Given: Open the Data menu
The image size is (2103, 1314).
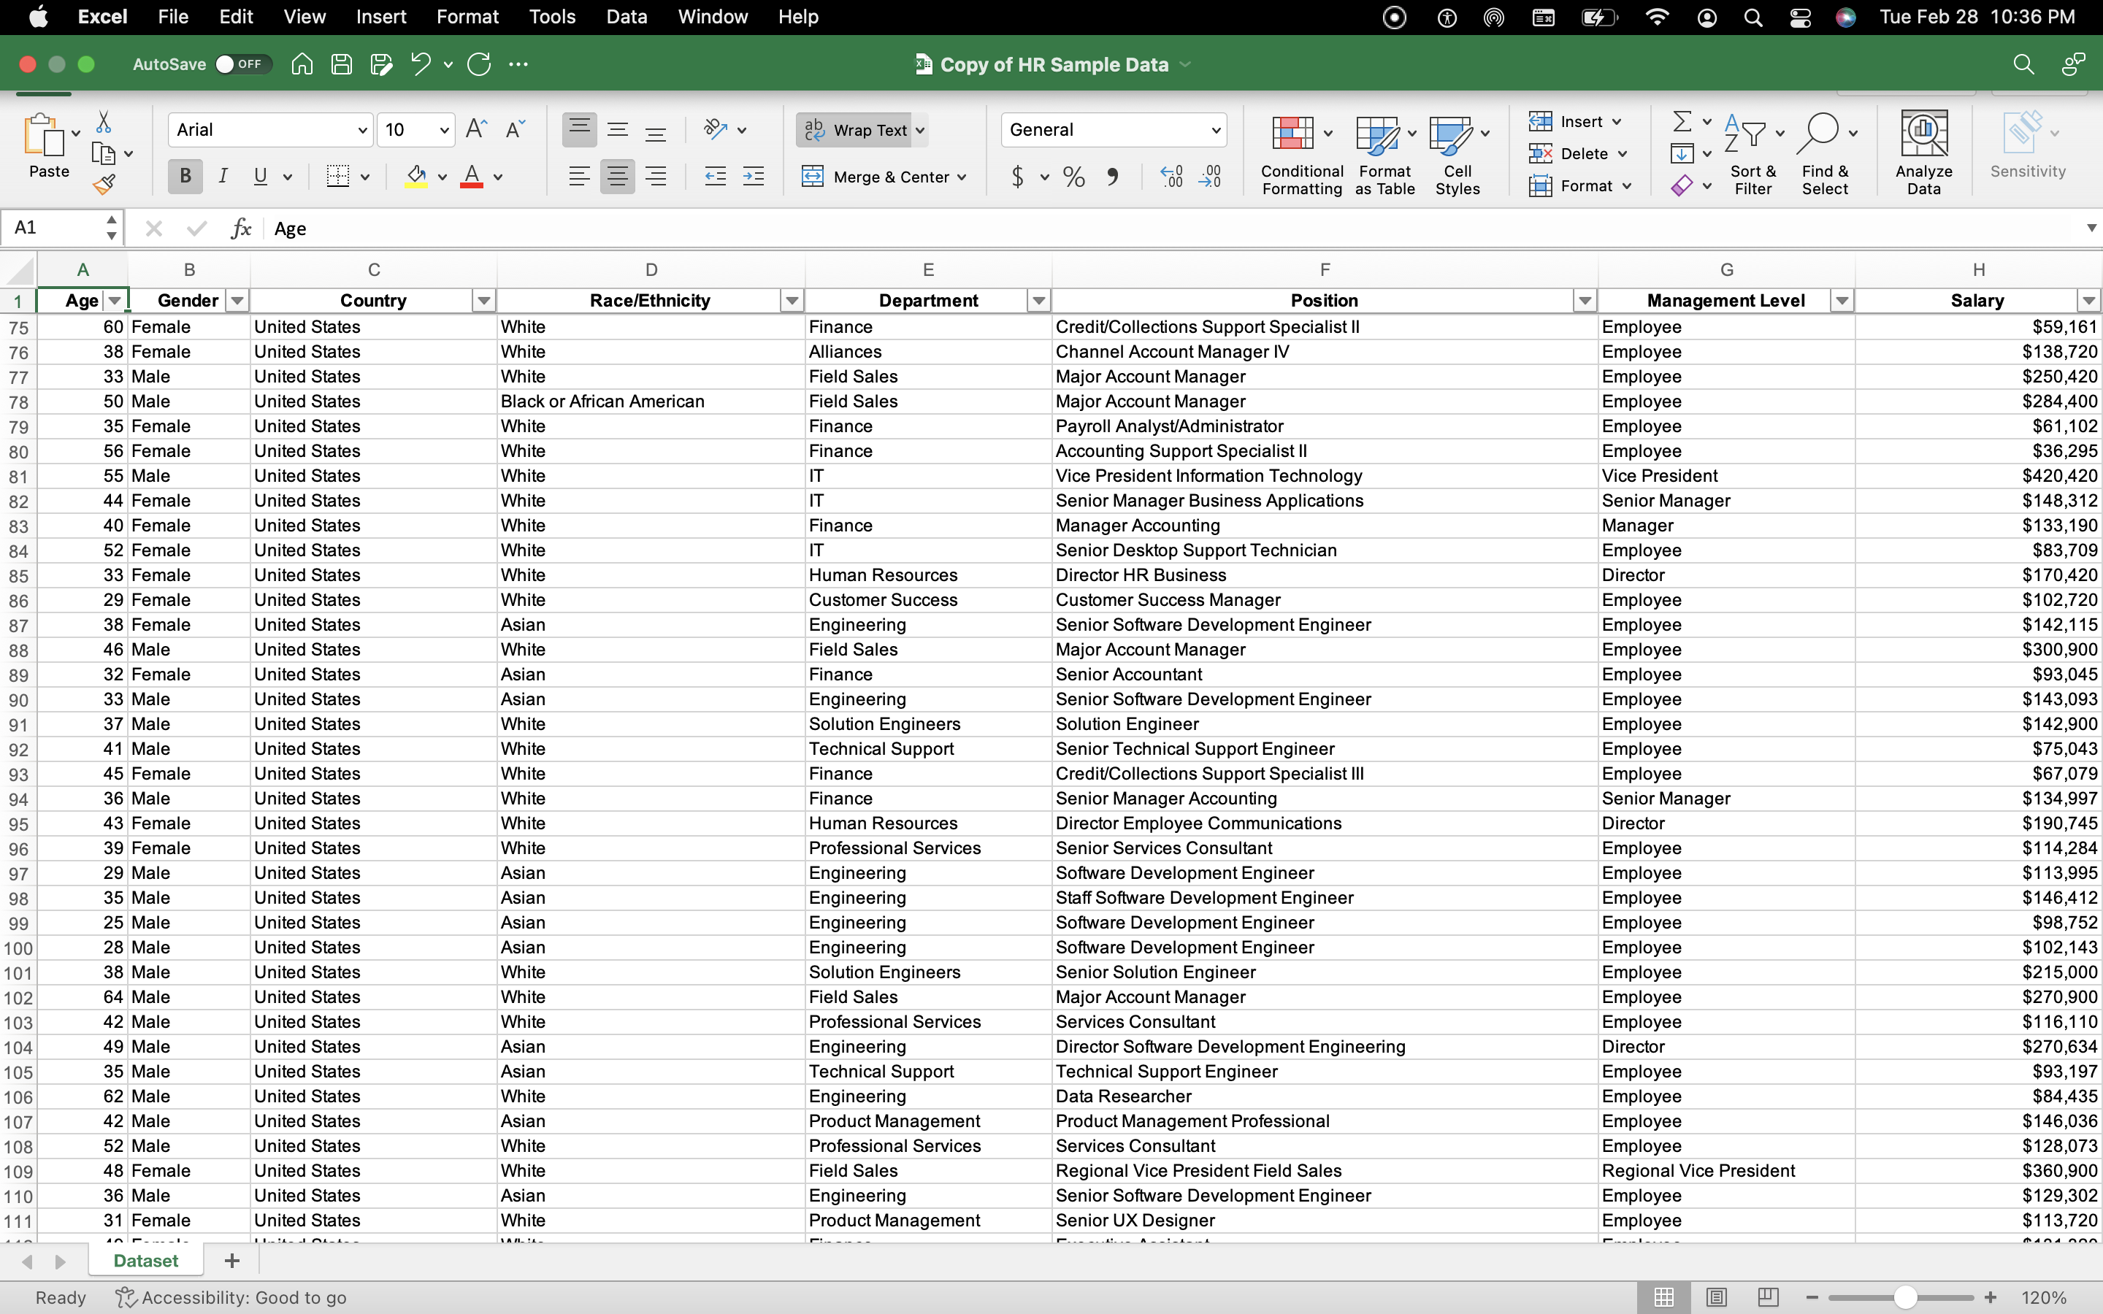Looking at the screenshot, I should coord(626,17).
